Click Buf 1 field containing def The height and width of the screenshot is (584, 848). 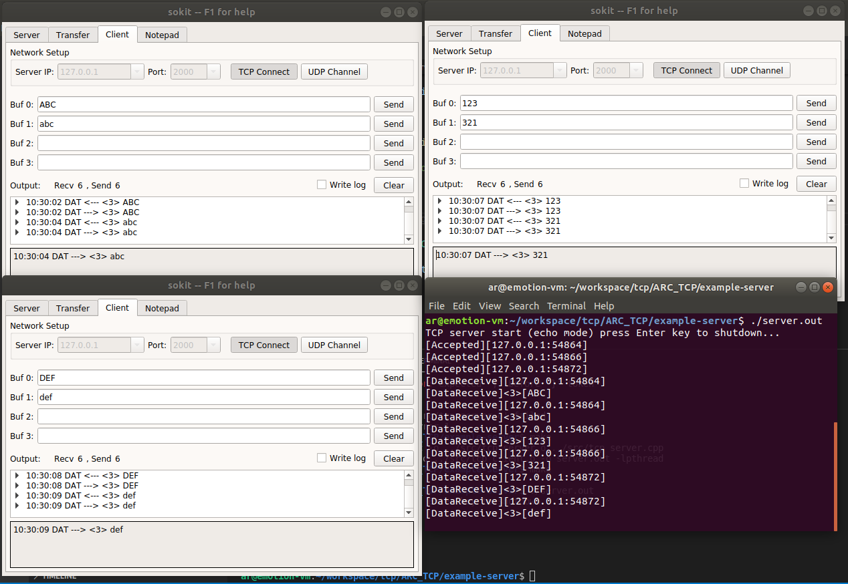click(204, 397)
